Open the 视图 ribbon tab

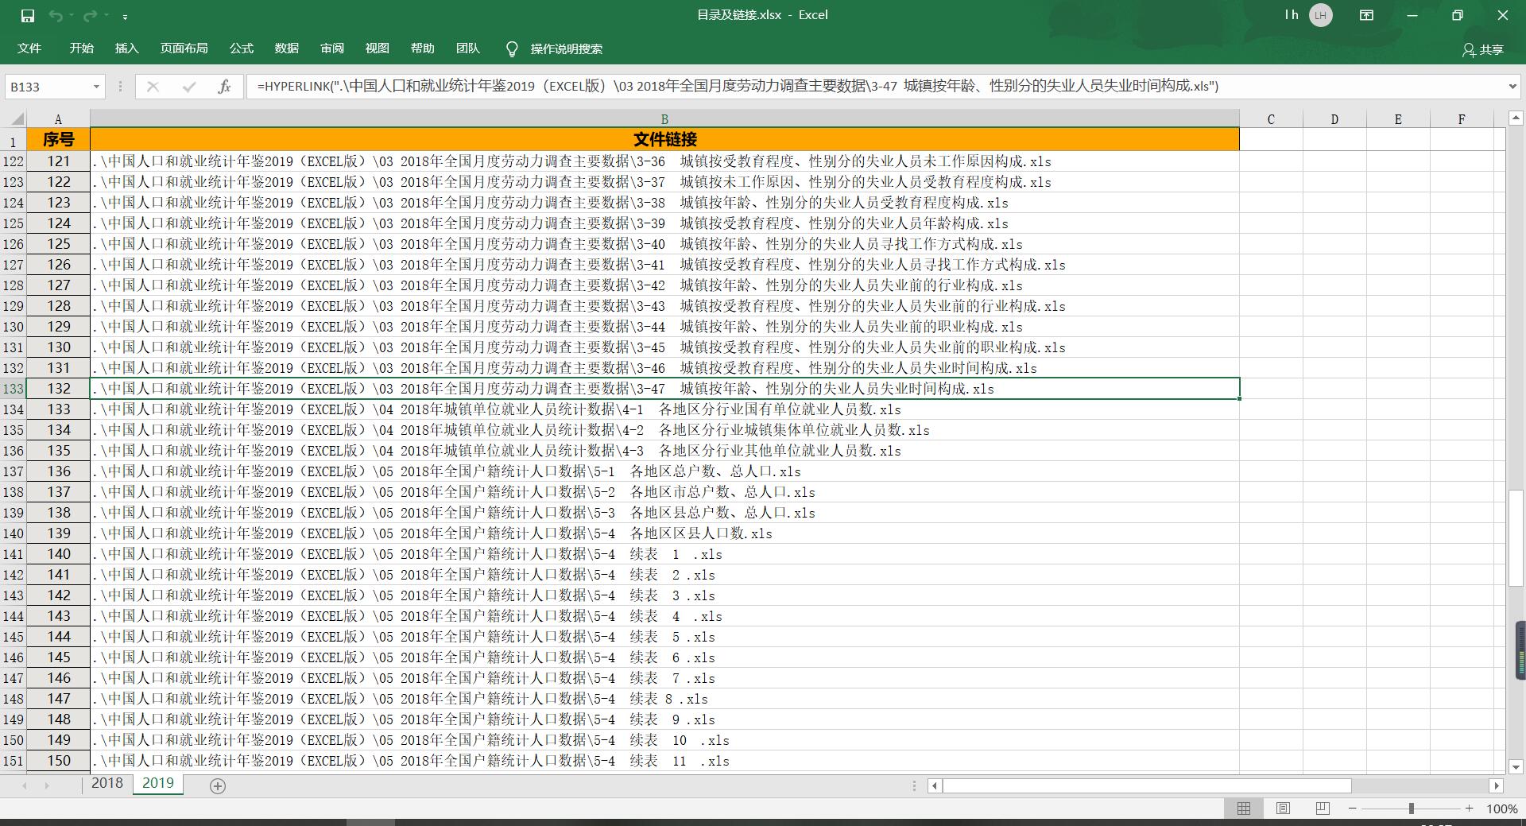378,48
